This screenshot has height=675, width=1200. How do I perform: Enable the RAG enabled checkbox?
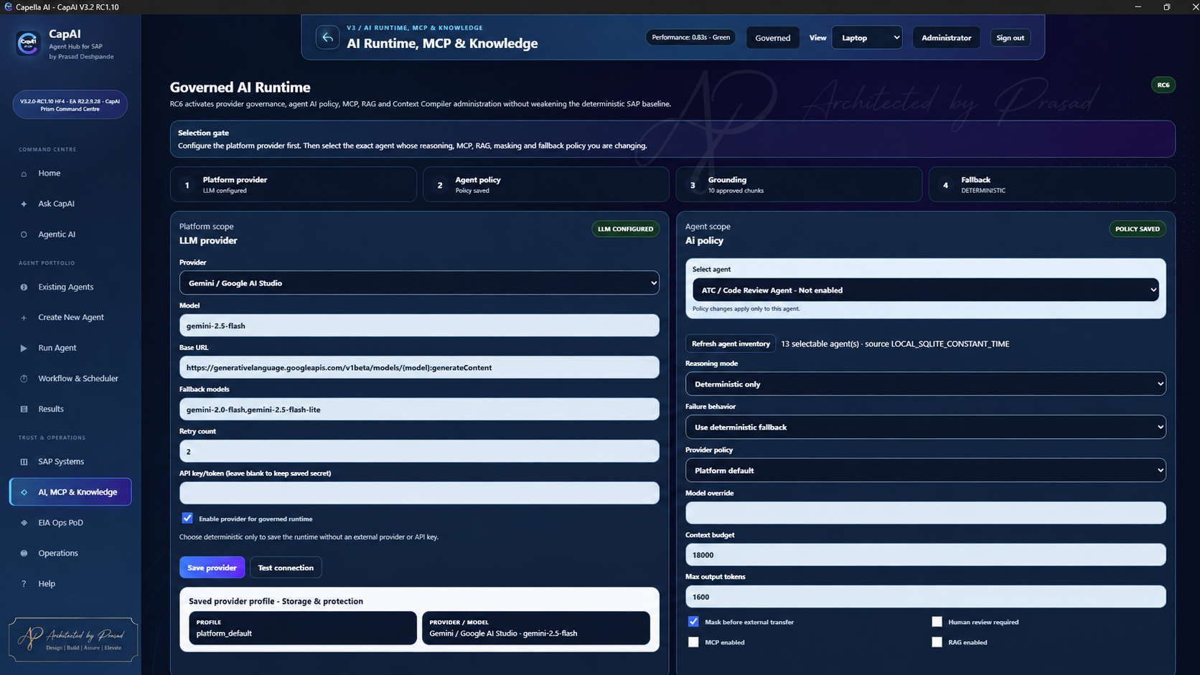(937, 642)
